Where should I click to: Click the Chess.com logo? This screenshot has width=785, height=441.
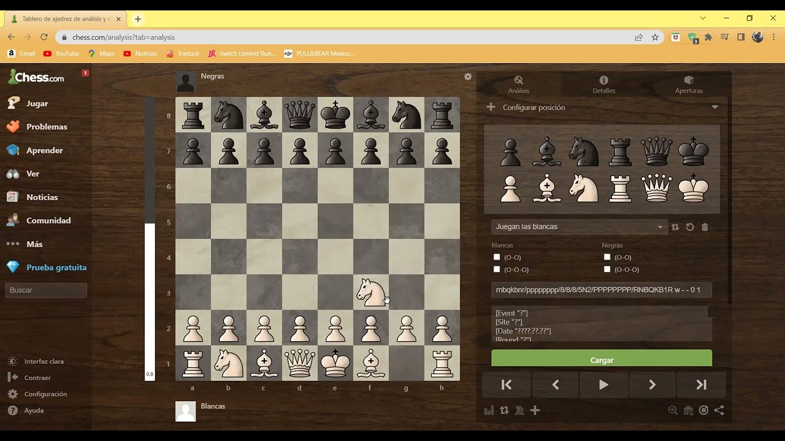(x=36, y=77)
